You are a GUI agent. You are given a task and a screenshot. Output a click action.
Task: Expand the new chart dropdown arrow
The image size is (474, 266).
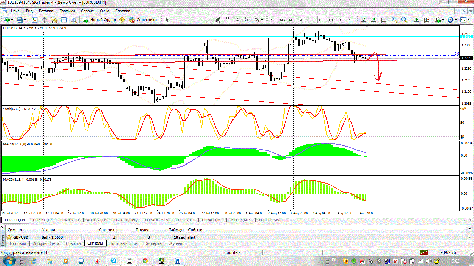pyautogui.click(x=12, y=20)
